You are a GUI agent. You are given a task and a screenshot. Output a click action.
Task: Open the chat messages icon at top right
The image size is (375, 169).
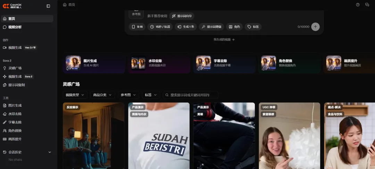[367, 5]
